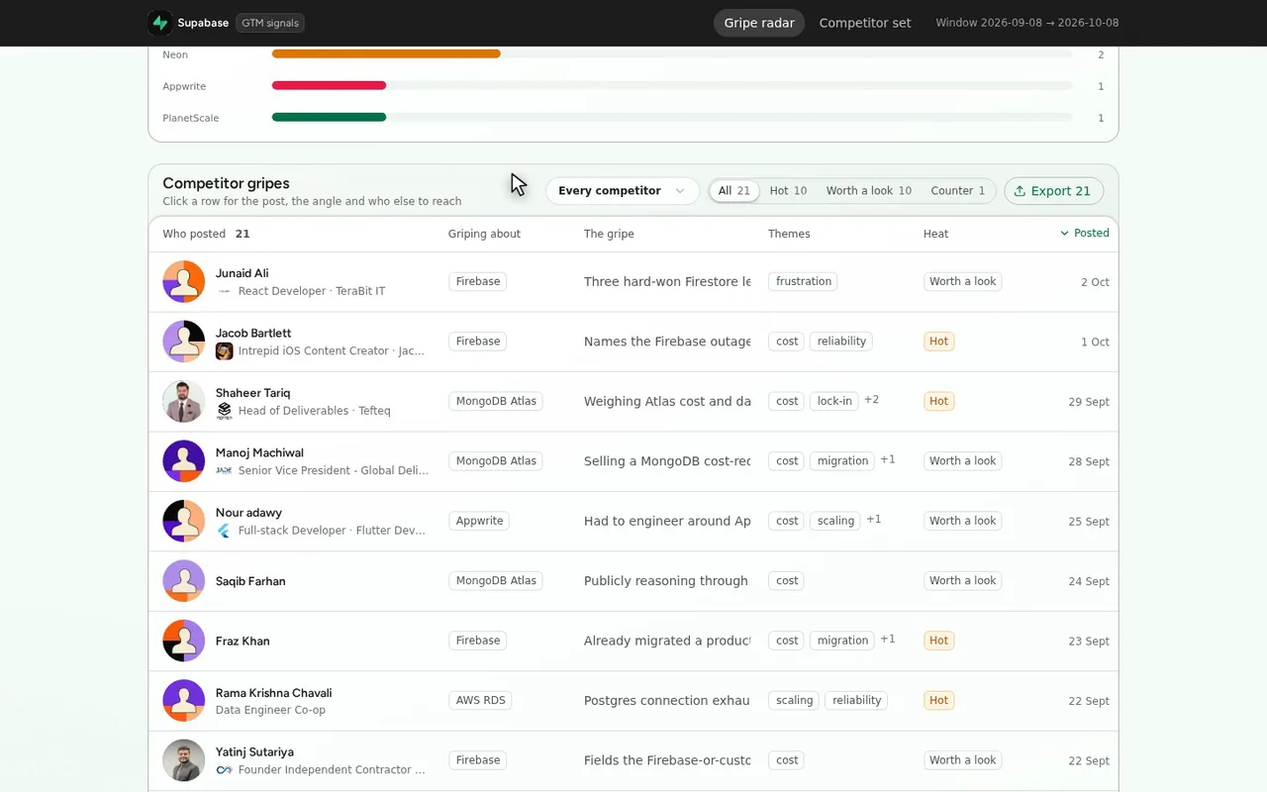Image resolution: width=1267 pixels, height=792 pixels.
Task: Click Fraz Khan's avatar
Action: click(x=184, y=641)
